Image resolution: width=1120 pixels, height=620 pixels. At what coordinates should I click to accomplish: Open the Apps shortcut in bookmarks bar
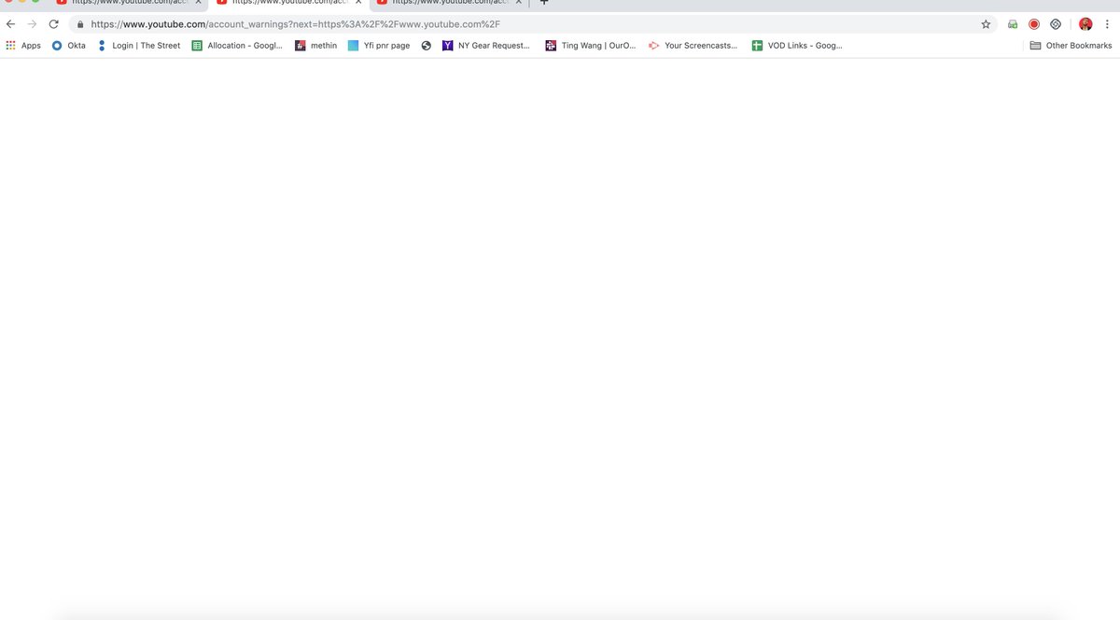(23, 45)
